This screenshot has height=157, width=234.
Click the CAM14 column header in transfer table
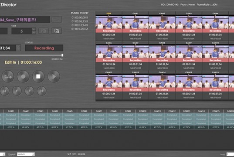201,111
